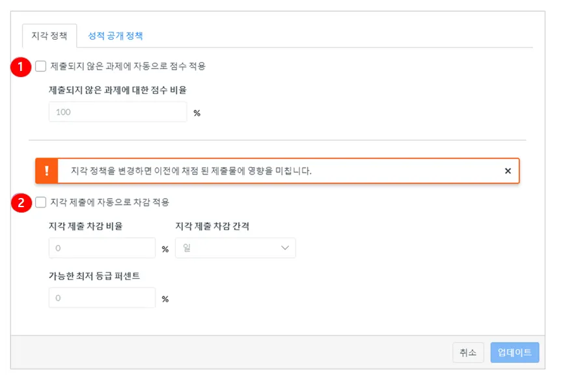Click the 업데이트 button

click(x=514, y=352)
